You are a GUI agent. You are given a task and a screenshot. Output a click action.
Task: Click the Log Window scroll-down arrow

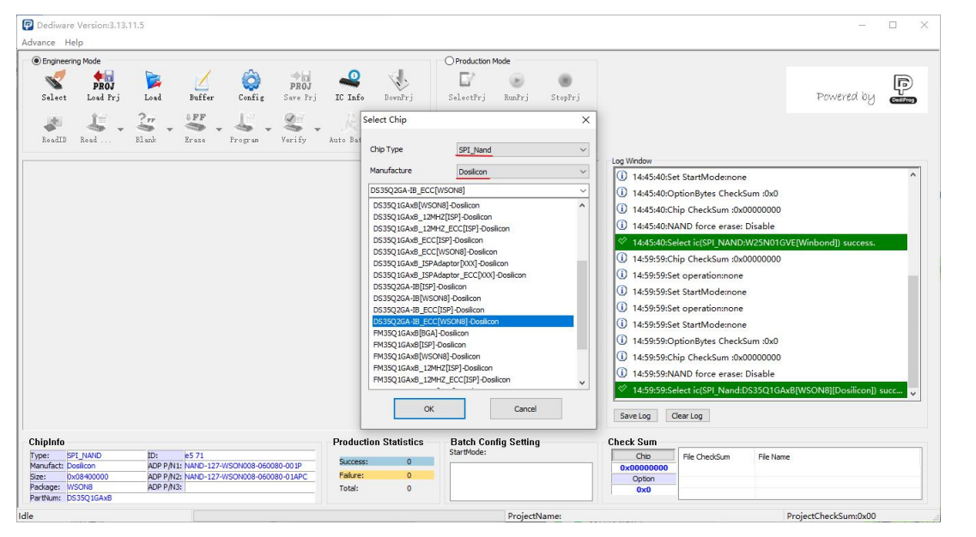[913, 393]
